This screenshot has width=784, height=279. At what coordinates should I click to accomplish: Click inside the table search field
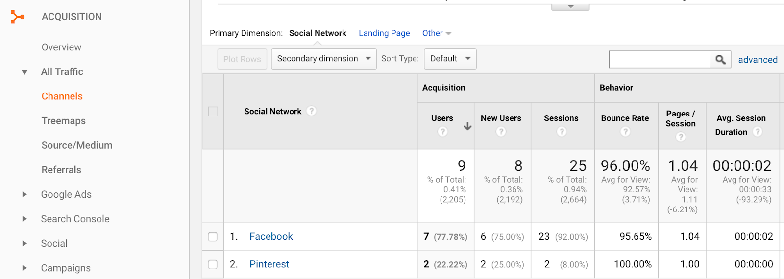coord(659,60)
